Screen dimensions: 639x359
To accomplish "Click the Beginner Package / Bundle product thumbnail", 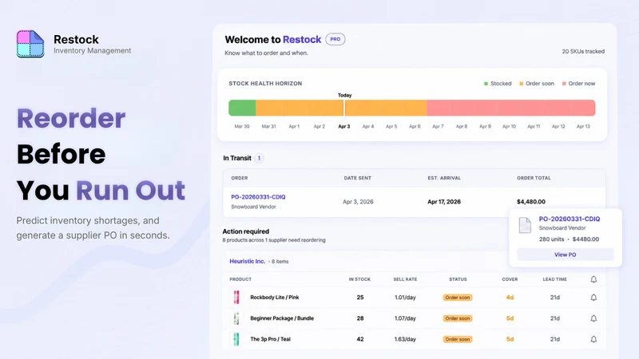I will point(236,318).
